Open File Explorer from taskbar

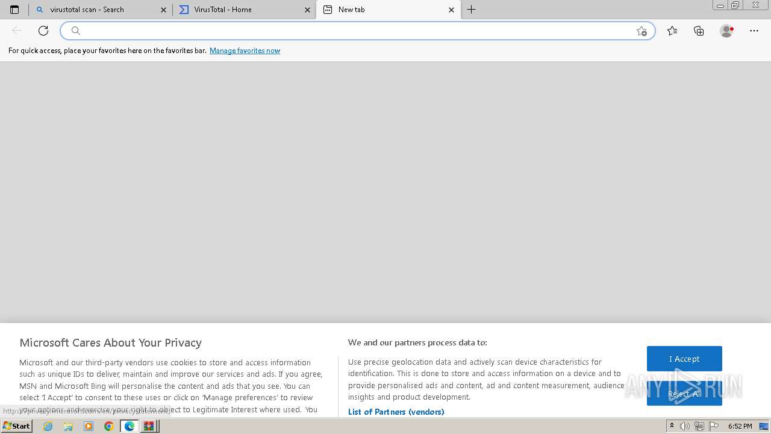68,426
